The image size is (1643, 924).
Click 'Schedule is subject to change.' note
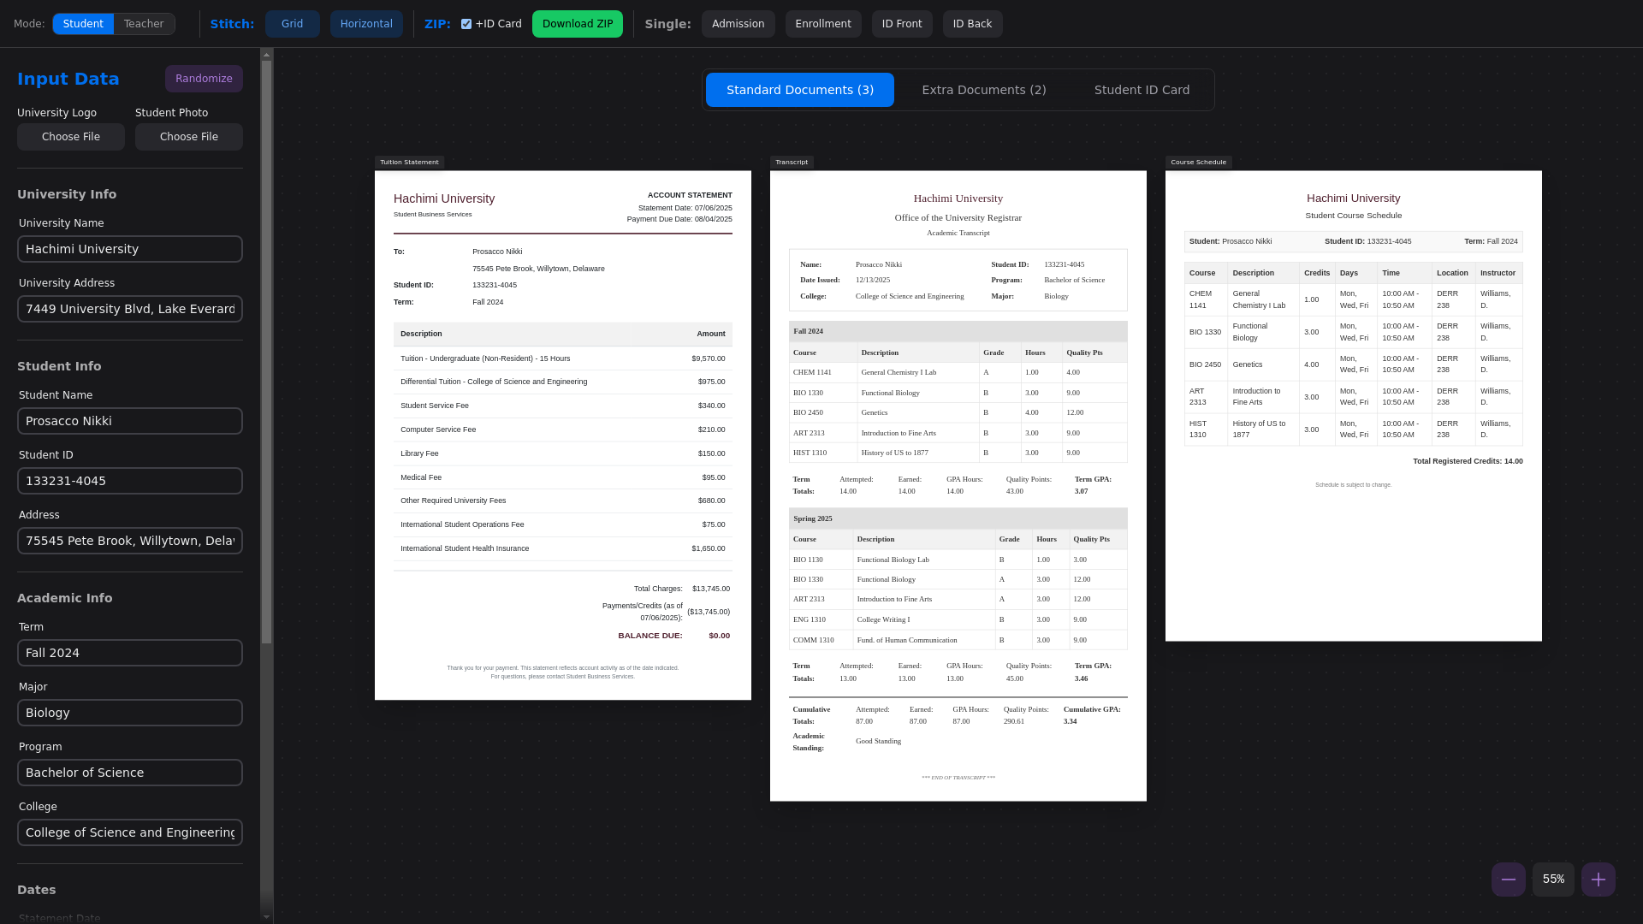pos(1354,485)
